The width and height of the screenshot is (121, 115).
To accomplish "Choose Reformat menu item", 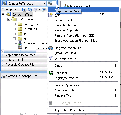I will point(84,73).
